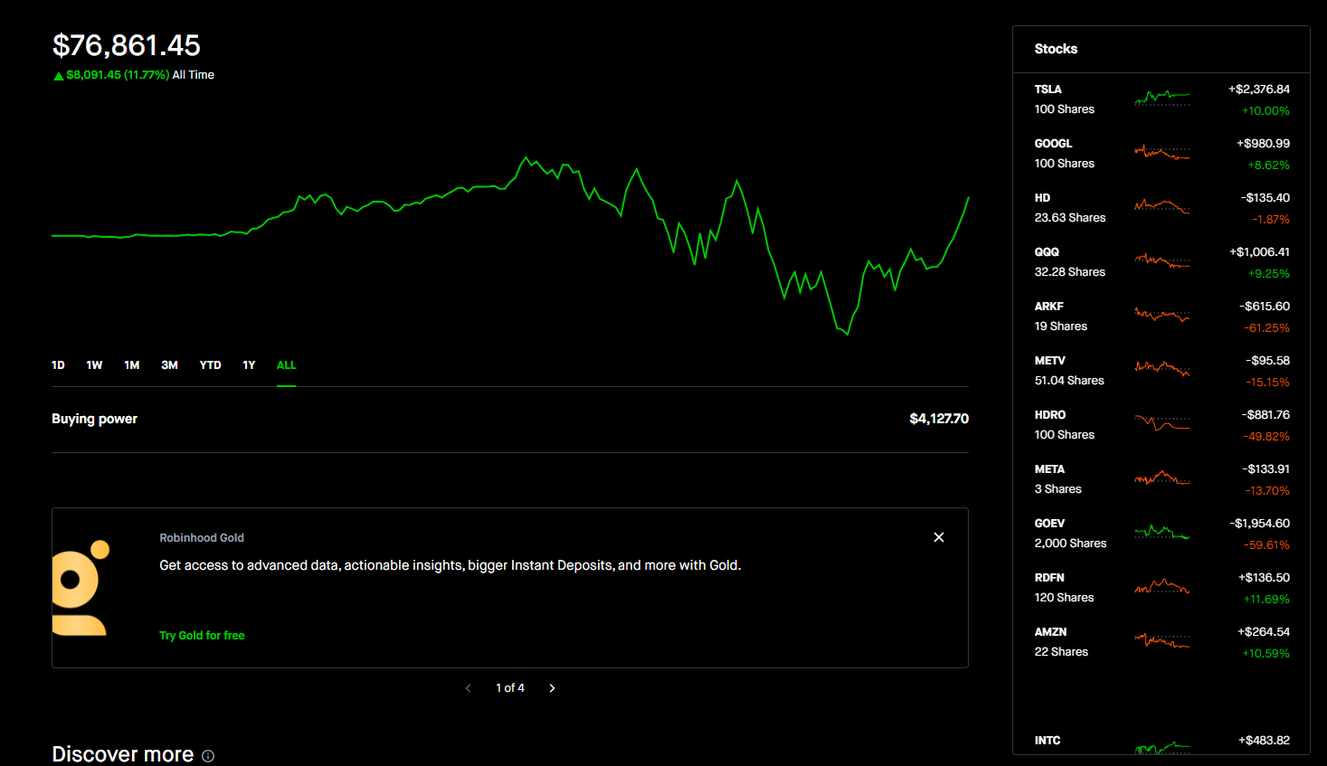Click the Robinhood Gold card title
This screenshot has height=766, width=1327.
202,538
